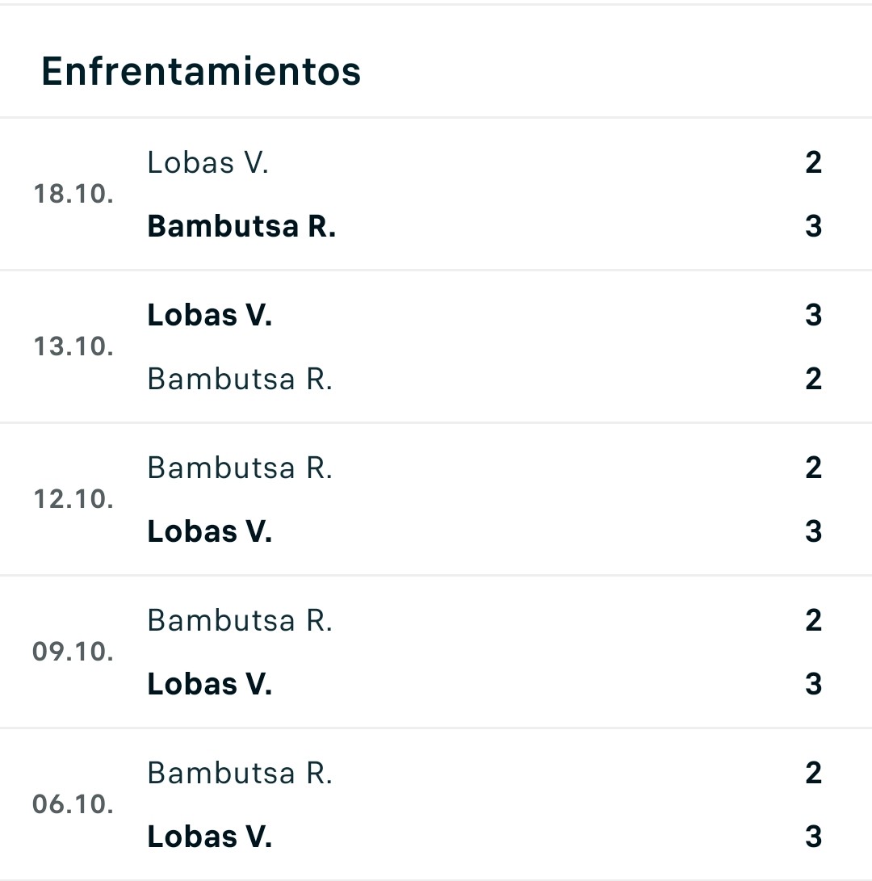Click the 13.10. date label
The width and height of the screenshot is (872, 881).
(x=73, y=346)
